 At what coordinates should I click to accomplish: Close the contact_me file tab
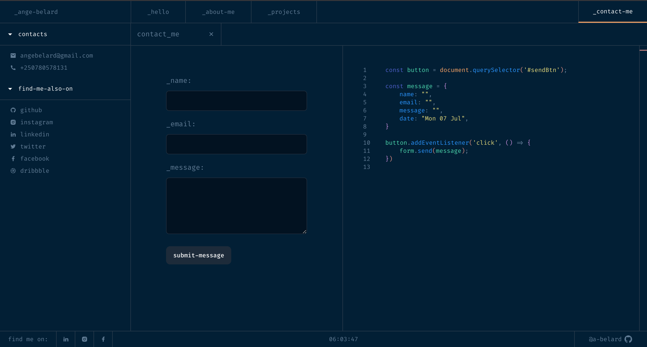tap(211, 34)
